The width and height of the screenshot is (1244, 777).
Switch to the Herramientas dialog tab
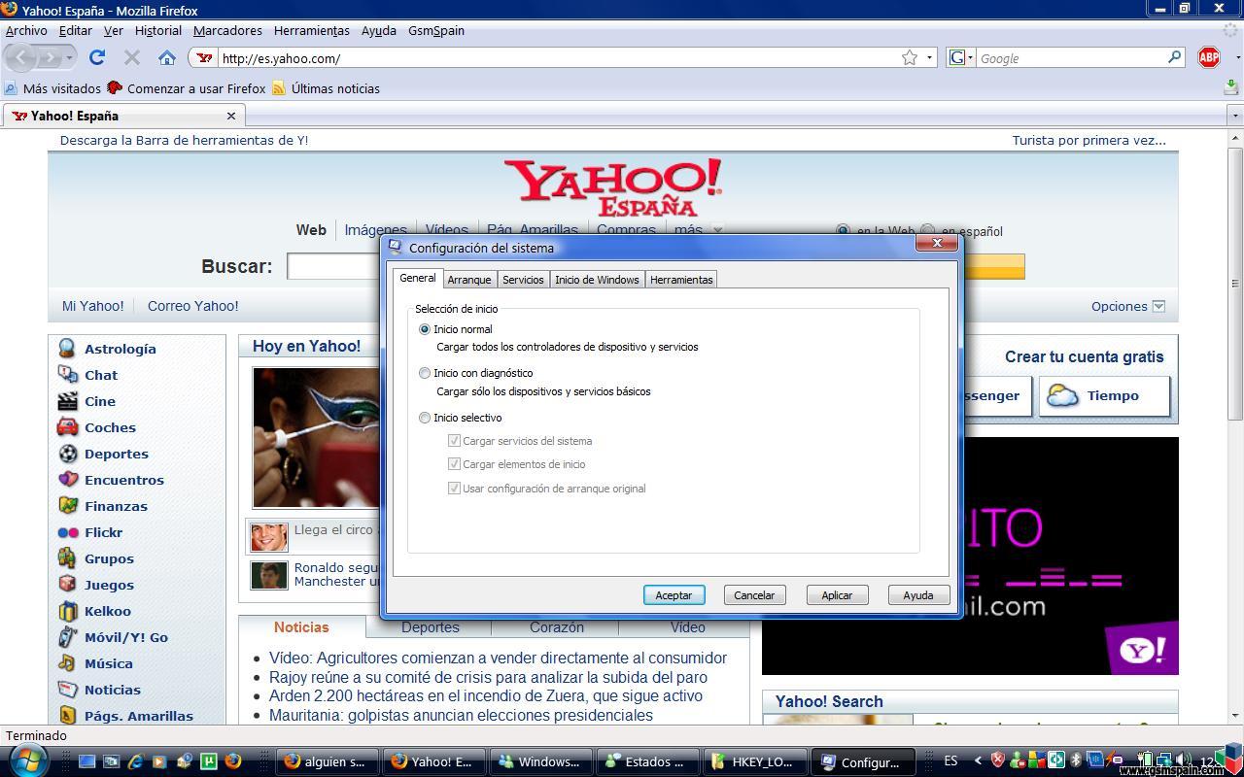[x=681, y=280]
